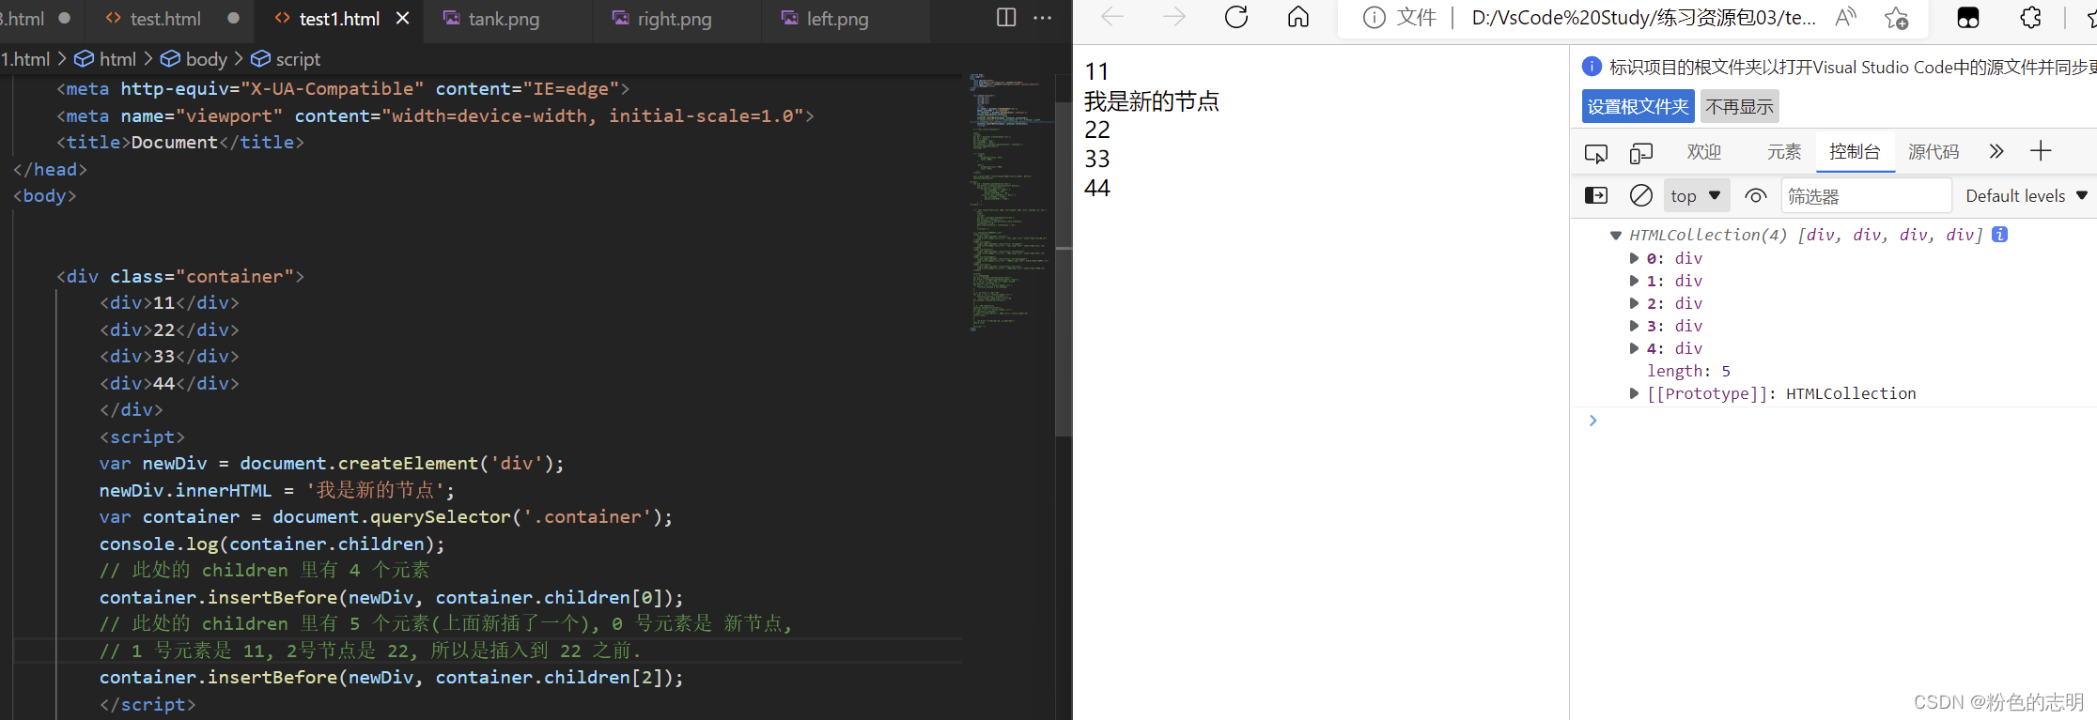The image size is (2097, 720).
Task: Click the '44' text on the page
Action: point(1097,188)
